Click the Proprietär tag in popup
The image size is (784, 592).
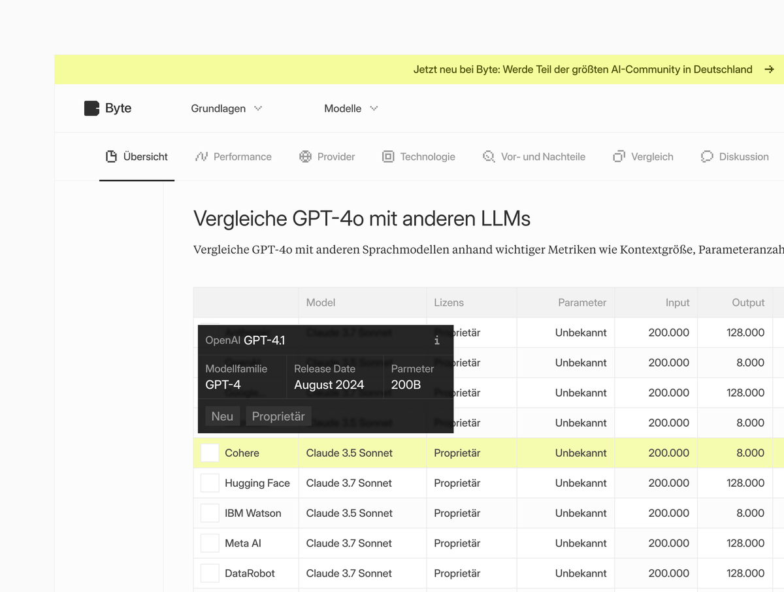tap(278, 416)
